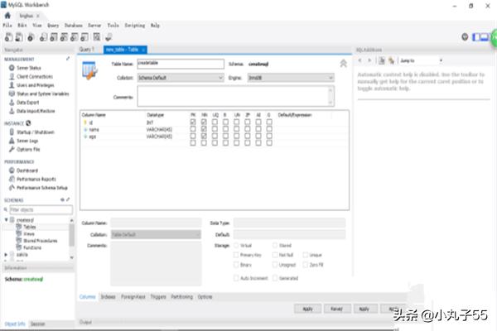This screenshot has height=331, width=497.
Task: Check AI checkbox for id column
Action: click(258, 122)
